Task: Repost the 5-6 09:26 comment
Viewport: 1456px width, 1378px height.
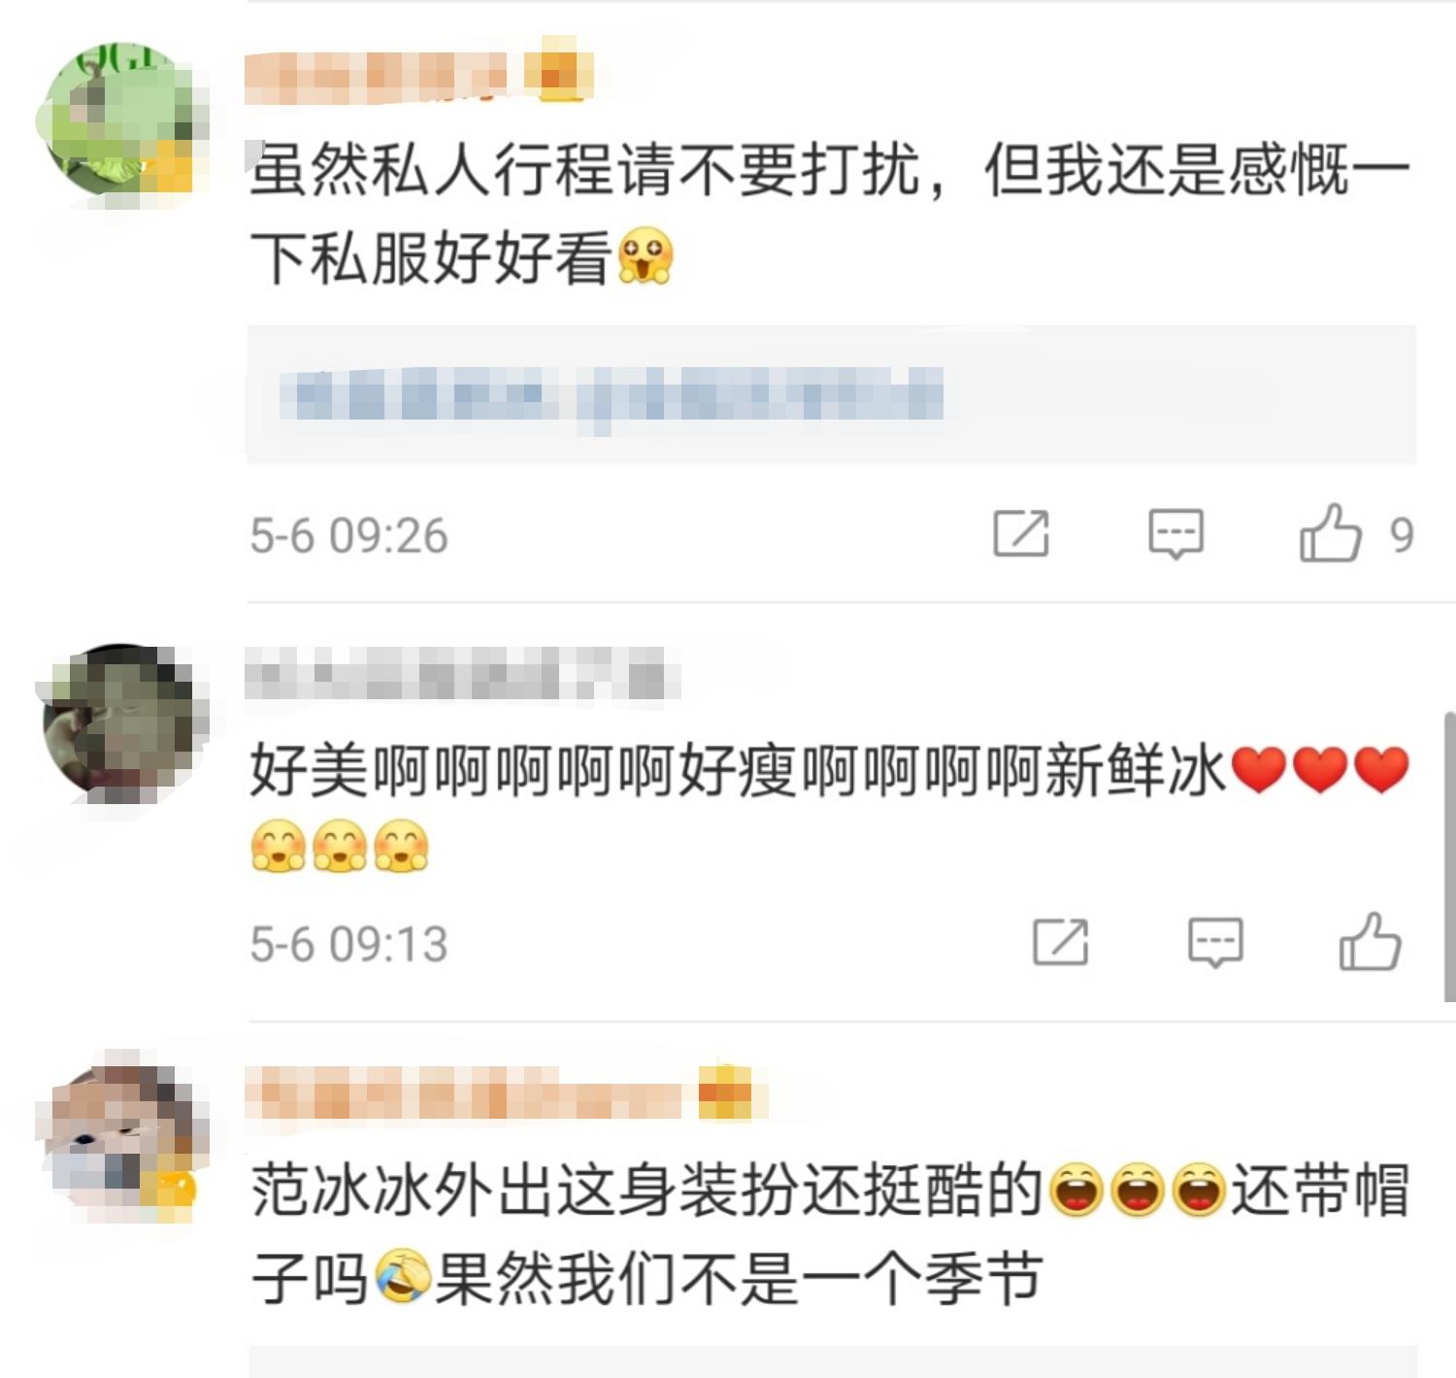Action: point(1021,533)
